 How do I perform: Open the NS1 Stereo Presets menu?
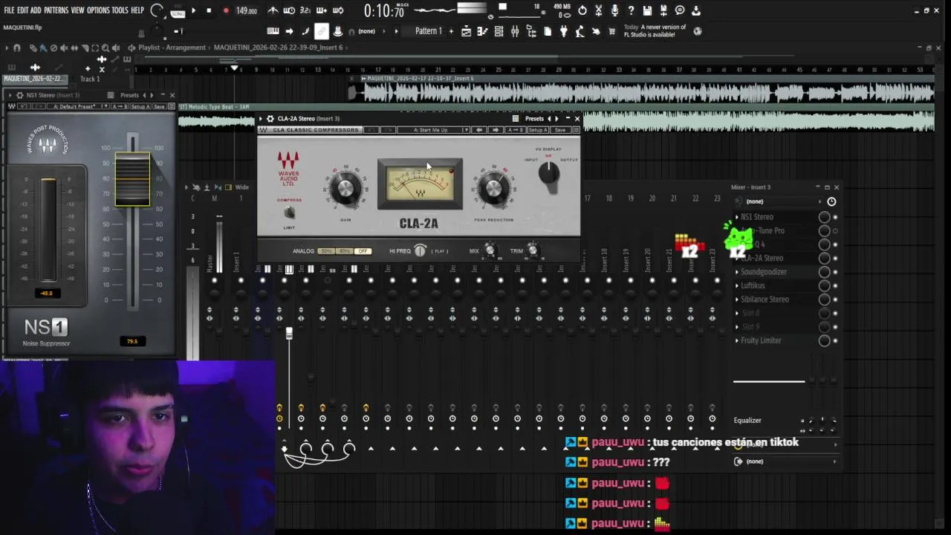coord(129,95)
